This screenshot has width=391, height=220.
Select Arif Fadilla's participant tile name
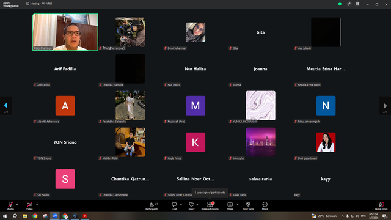pos(65,69)
